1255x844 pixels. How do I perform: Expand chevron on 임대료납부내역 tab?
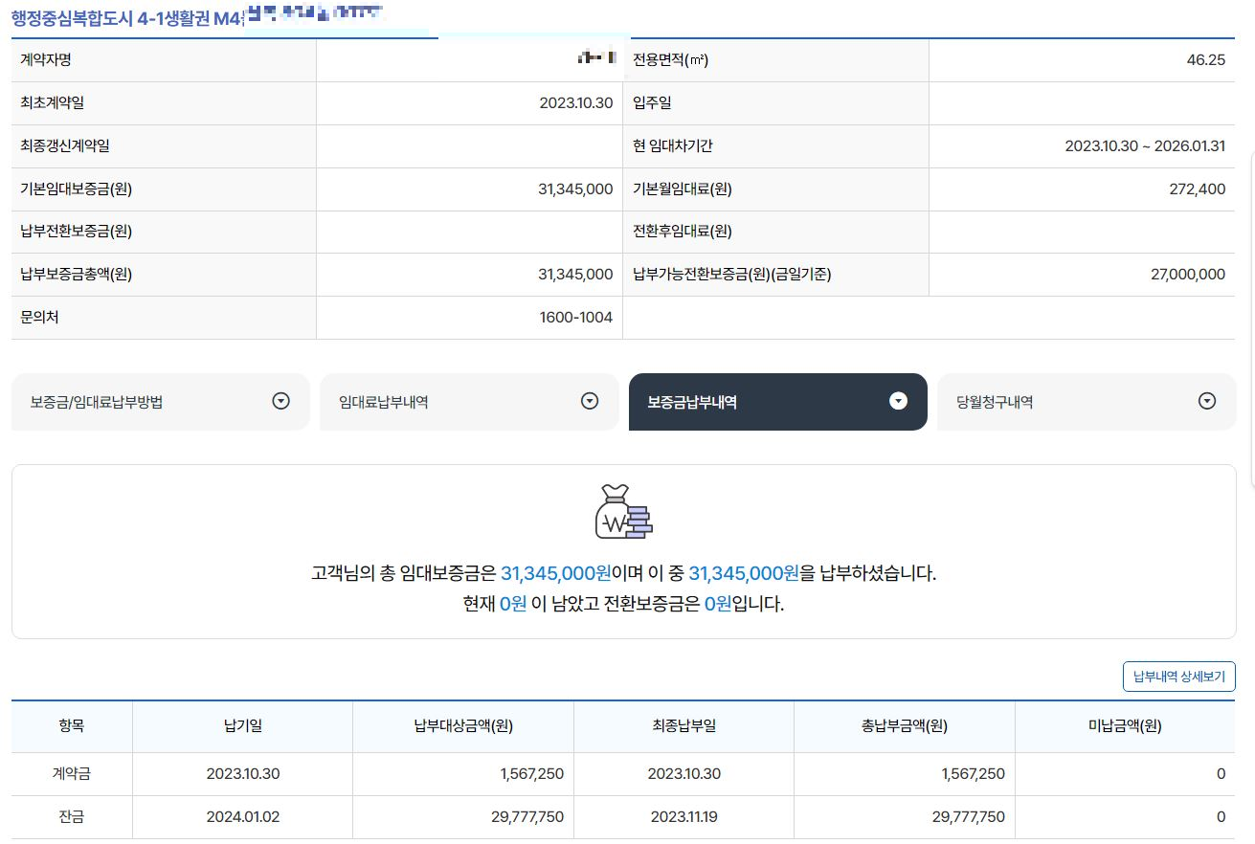(590, 402)
